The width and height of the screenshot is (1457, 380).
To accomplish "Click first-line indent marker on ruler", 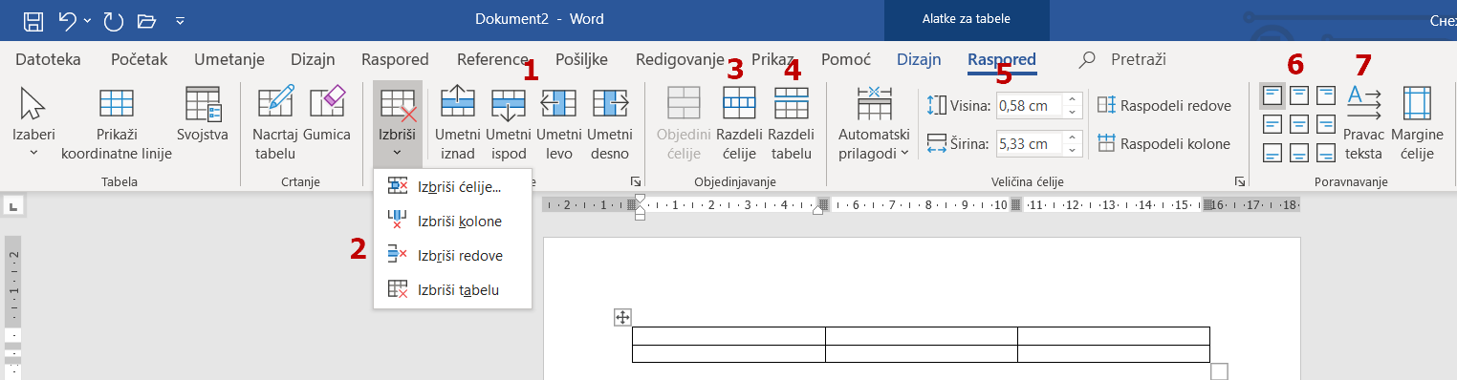I will click(x=640, y=199).
